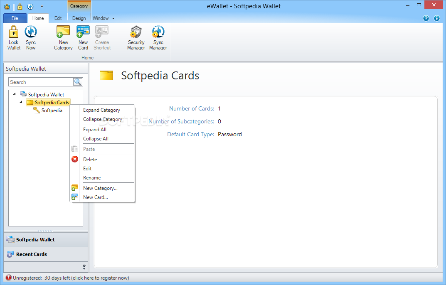
Task: Select Softpedia Cards label in tree
Action: pos(52,102)
